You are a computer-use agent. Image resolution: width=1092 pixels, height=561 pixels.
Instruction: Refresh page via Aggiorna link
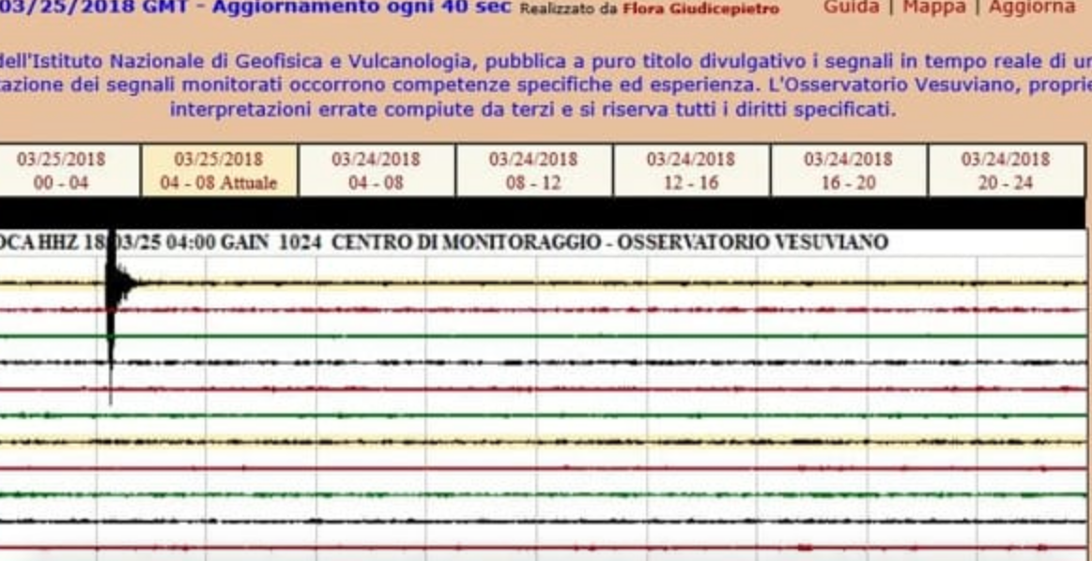click(x=1031, y=8)
